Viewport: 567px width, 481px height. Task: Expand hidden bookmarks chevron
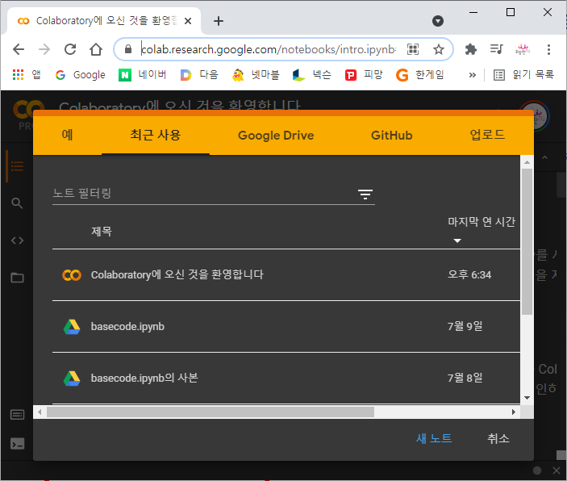[x=473, y=75]
